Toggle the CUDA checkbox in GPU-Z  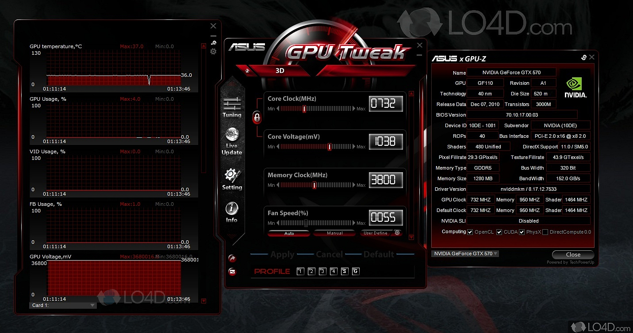(499, 232)
